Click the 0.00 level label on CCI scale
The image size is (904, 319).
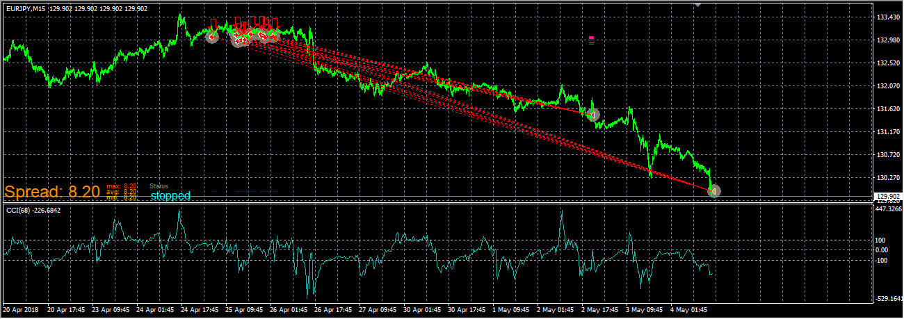coord(882,250)
